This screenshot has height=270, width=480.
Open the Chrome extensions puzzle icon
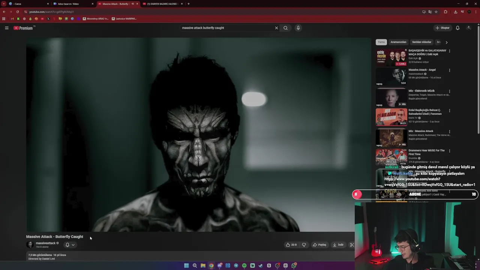[x=445, y=12]
